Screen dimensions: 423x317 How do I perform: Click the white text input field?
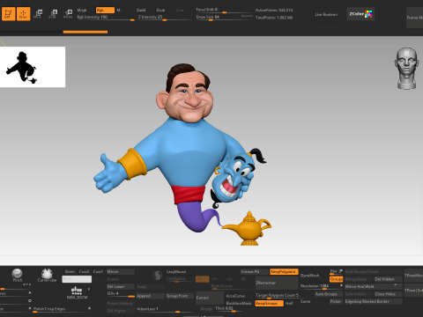point(77,279)
